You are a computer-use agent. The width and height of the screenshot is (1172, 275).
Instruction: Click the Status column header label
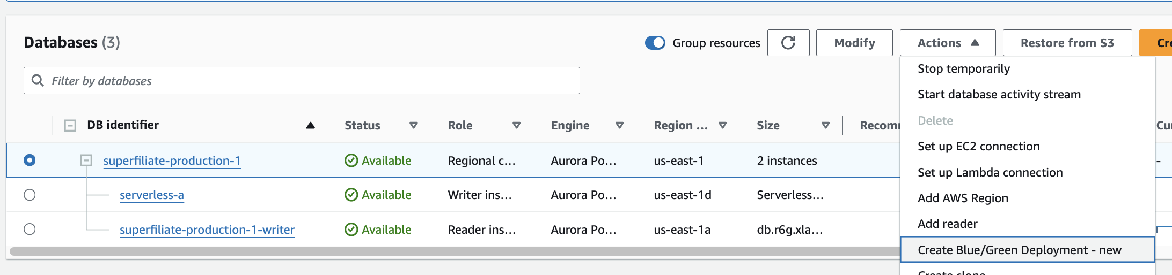(x=362, y=125)
